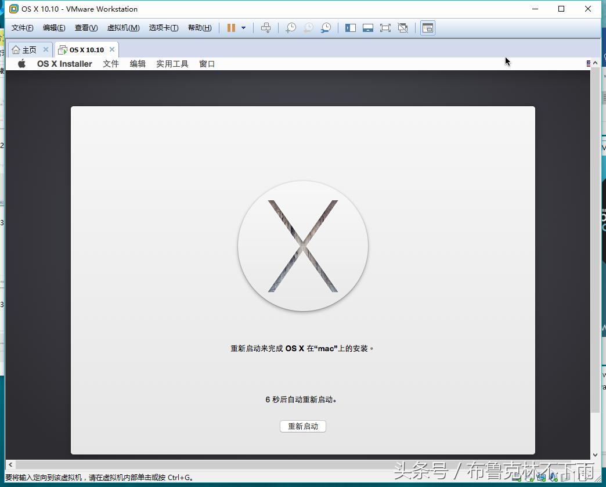This screenshot has height=487, width=606.
Task: Click the 重新启动 button
Action: pyautogui.click(x=302, y=426)
